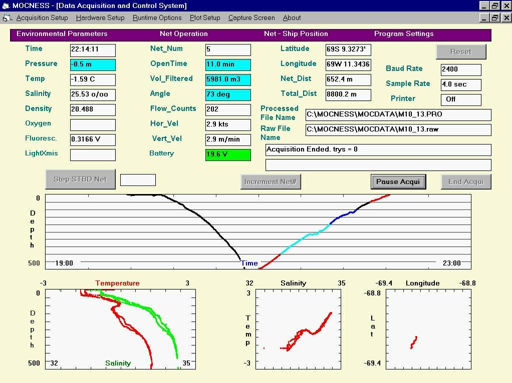Click the Density field showing 20.488
This screenshot has height=383, width=512.
(x=93, y=110)
